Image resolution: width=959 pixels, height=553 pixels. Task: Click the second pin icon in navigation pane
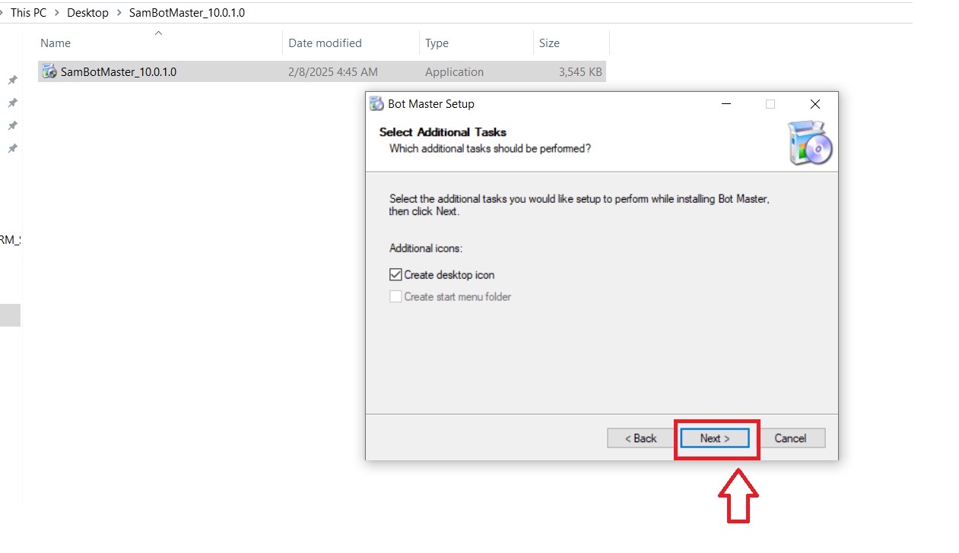(x=12, y=103)
